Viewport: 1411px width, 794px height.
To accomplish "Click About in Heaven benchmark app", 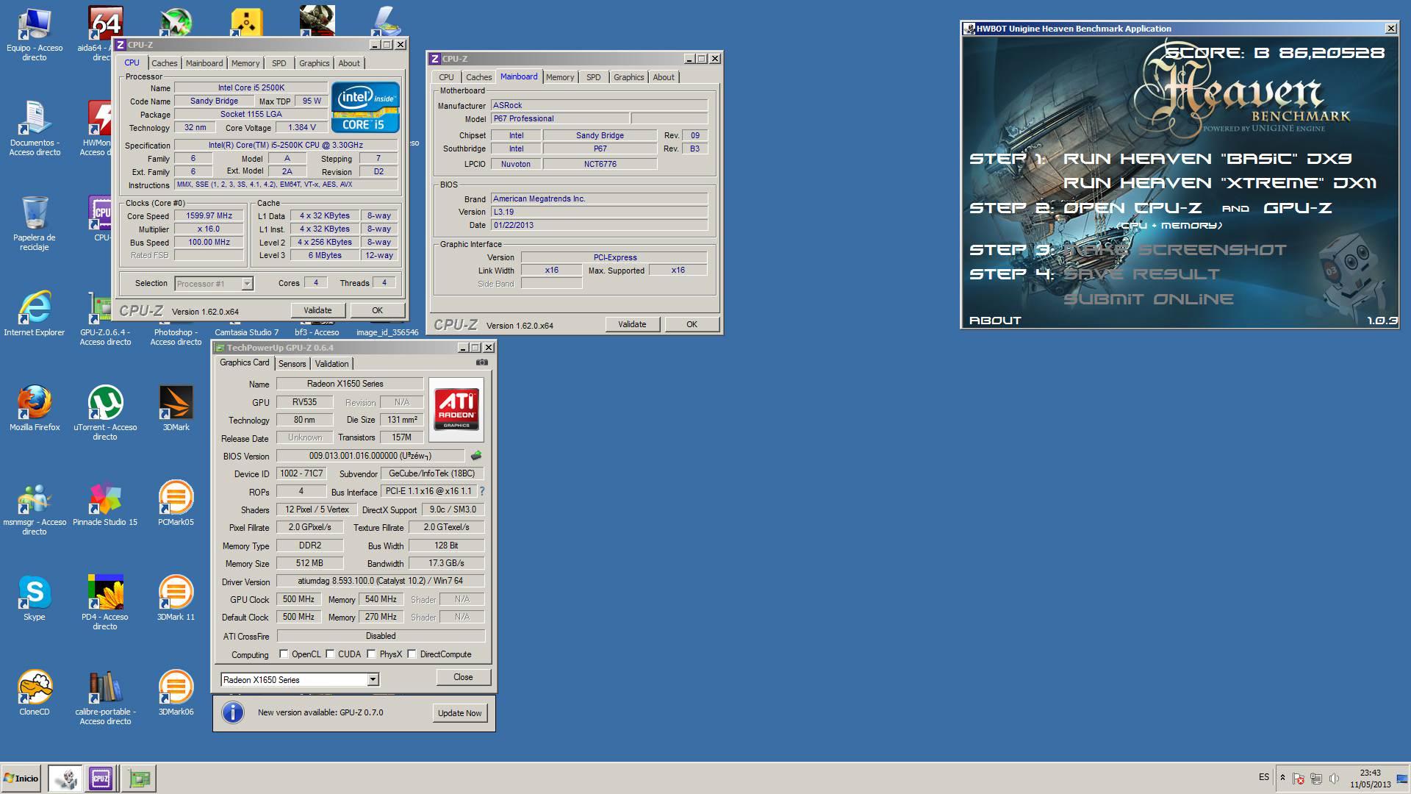I will 995,321.
